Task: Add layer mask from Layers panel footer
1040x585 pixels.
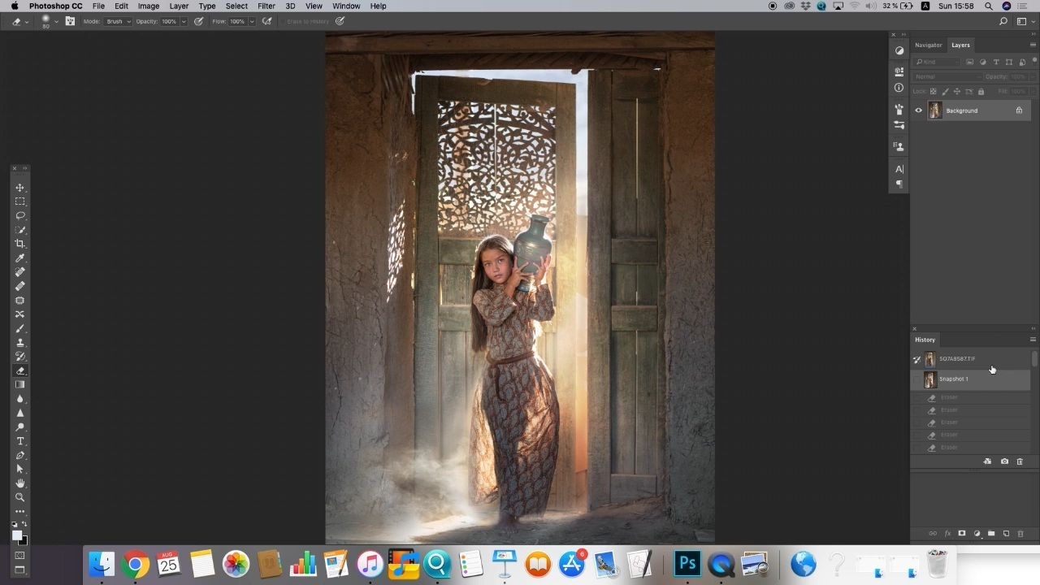Action: click(962, 534)
